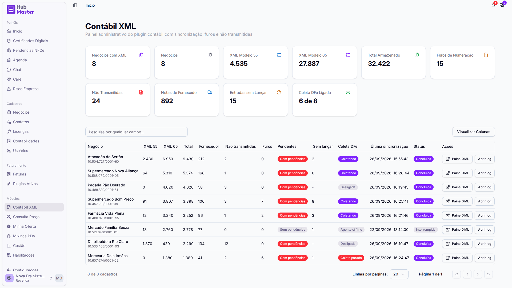Open Certificados Digitais in sidebar
The height and width of the screenshot is (288, 512).
point(34,41)
